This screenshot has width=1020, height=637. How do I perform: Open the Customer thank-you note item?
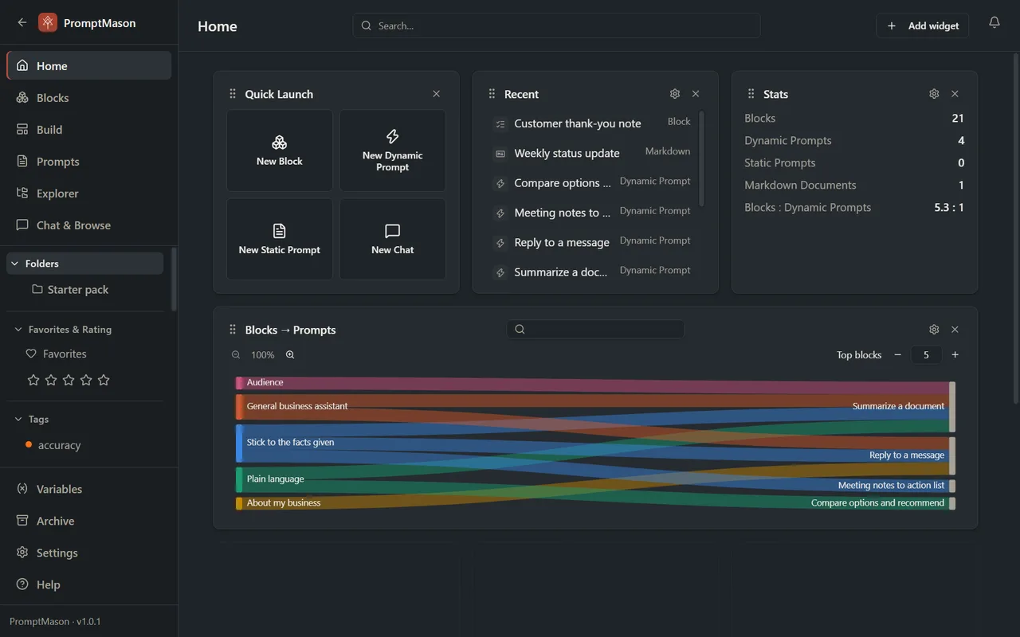(x=593, y=123)
